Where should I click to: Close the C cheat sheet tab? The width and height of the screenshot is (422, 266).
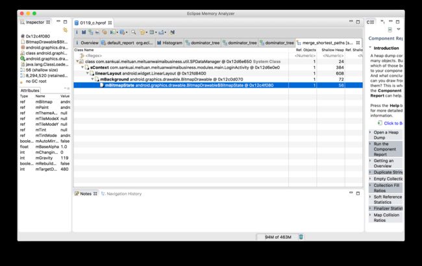[x=373, y=22]
